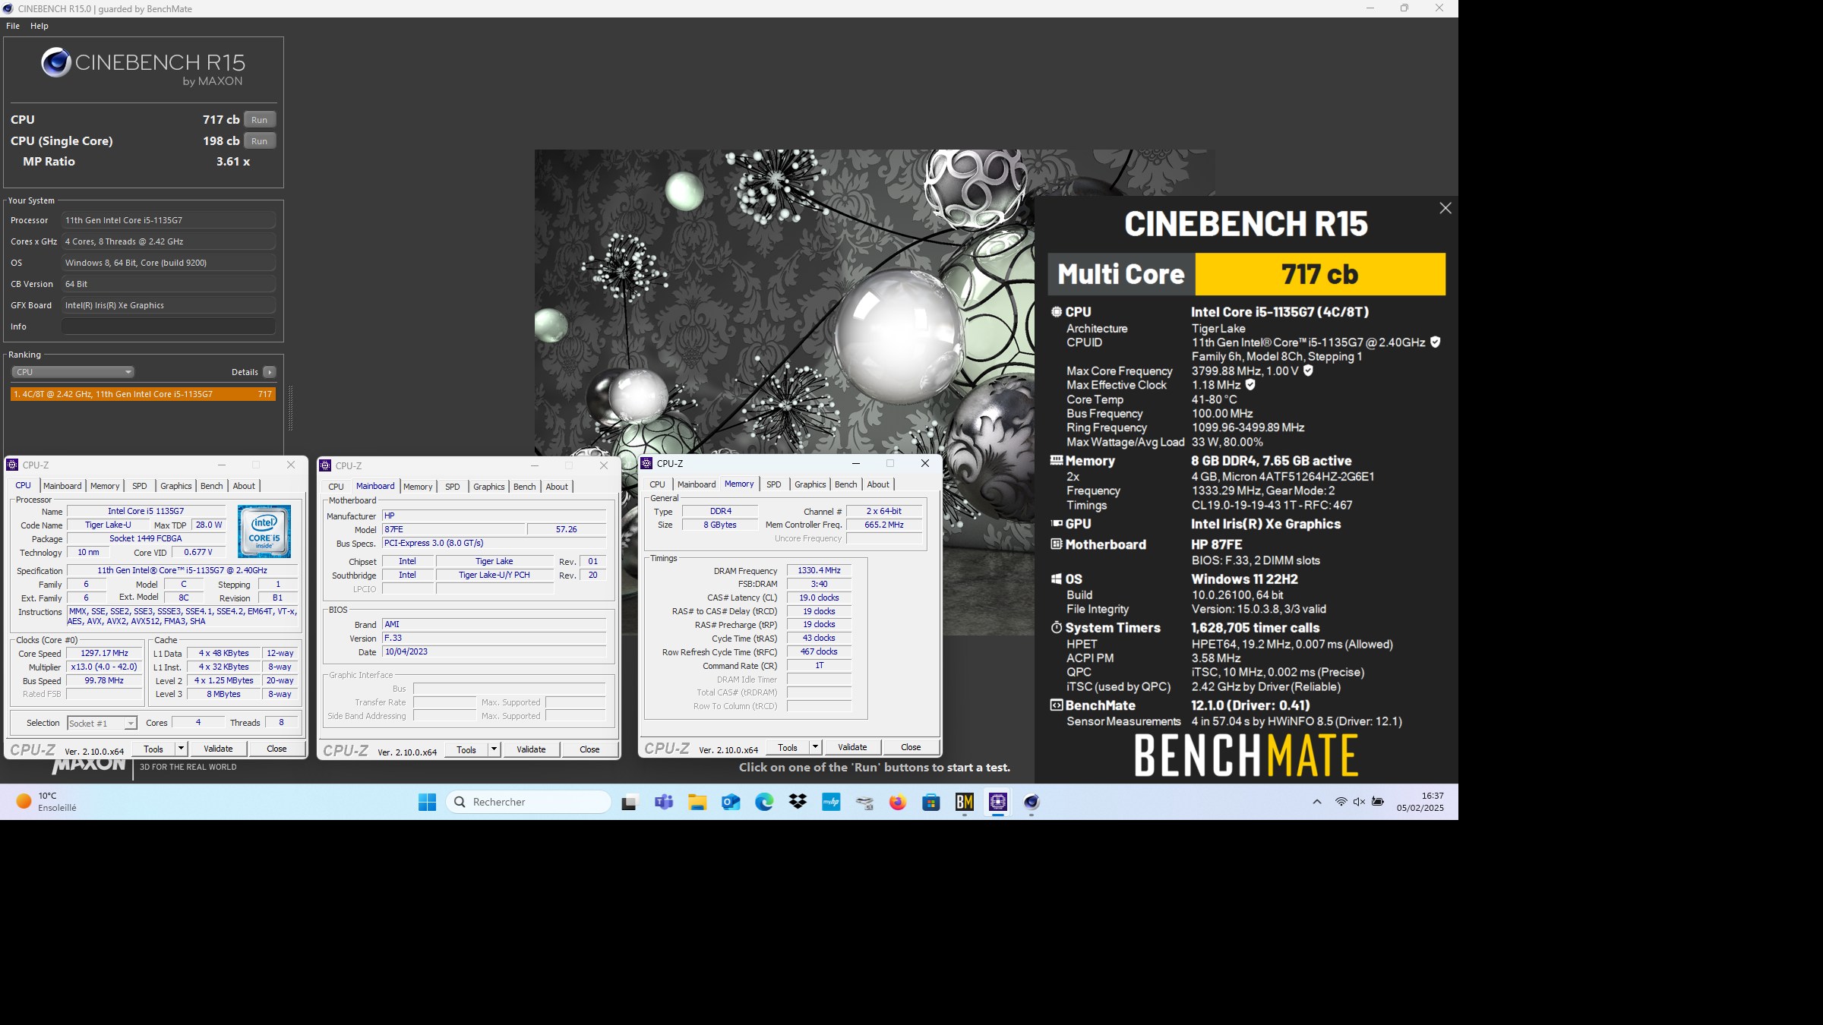
Task: Click the taskbar icon left of Firefox
Action: tap(864, 802)
